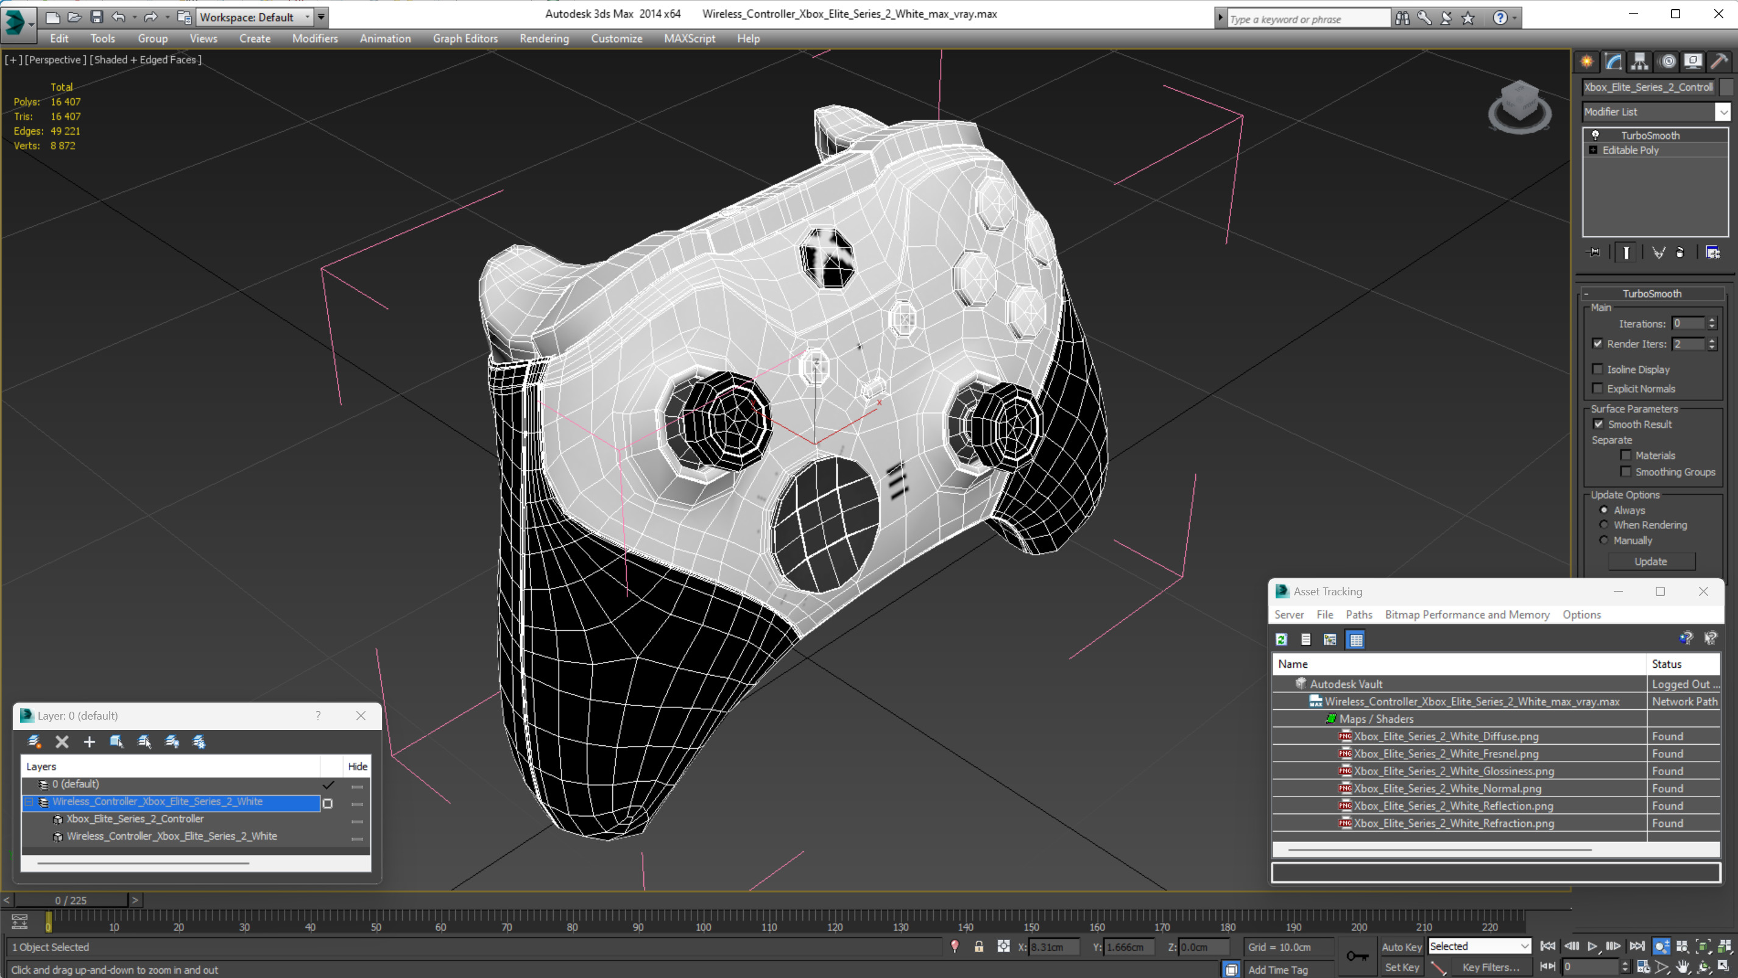This screenshot has height=978, width=1738.
Task: Open the Create command panel tab
Action: [1587, 62]
